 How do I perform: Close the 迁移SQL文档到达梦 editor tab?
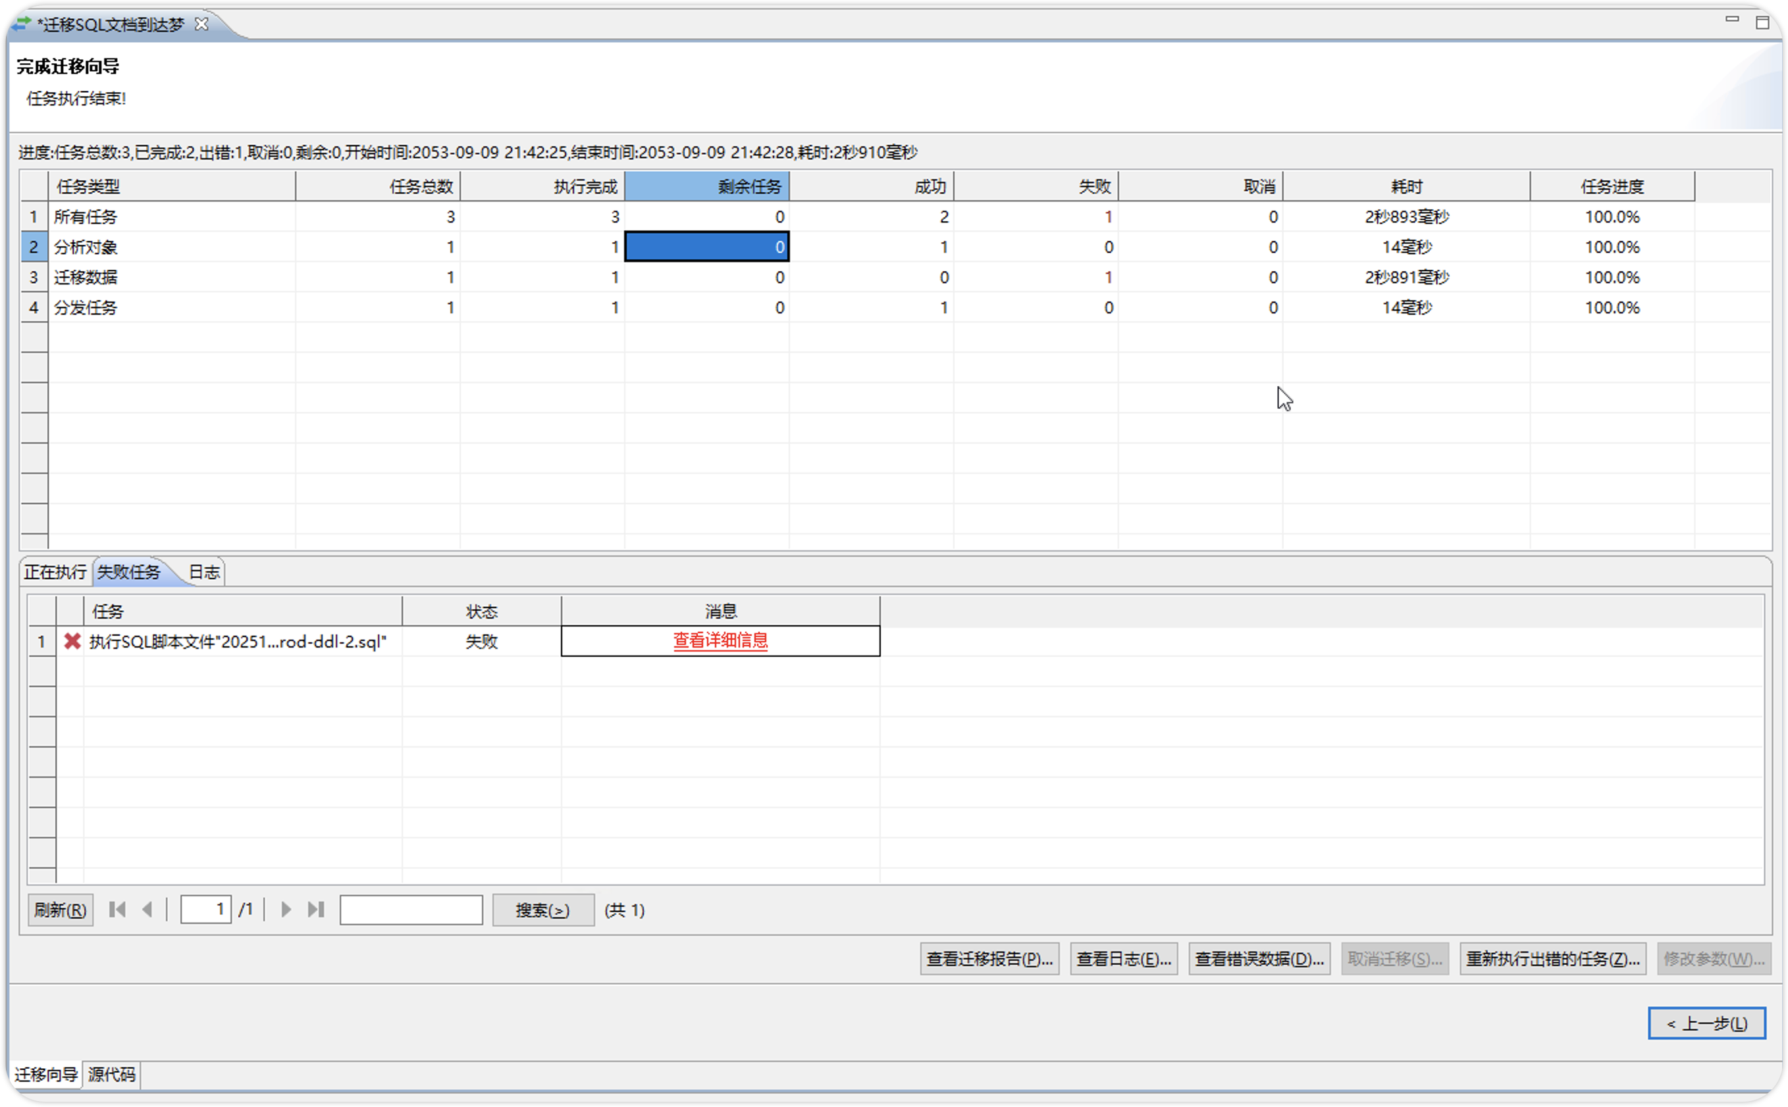pos(201,24)
